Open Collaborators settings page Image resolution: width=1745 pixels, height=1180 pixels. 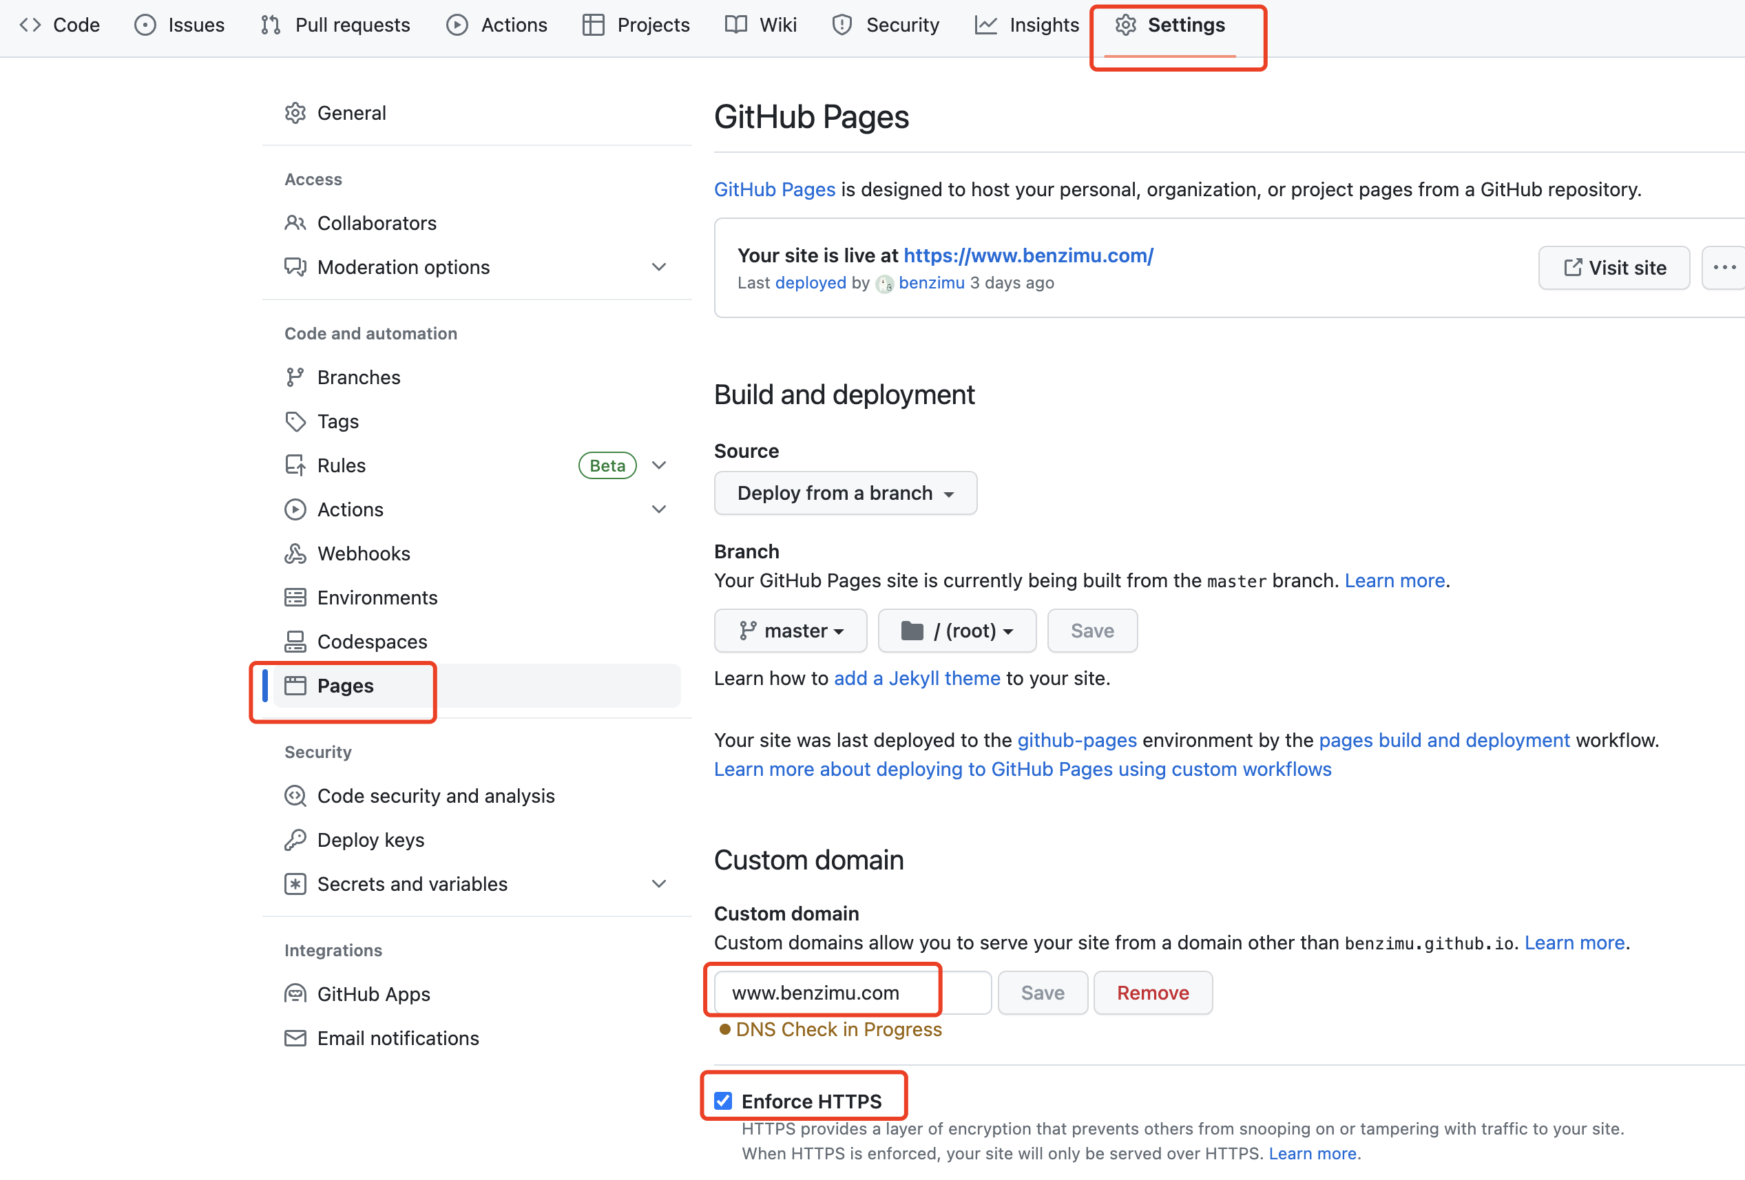[x=377, y=223]
